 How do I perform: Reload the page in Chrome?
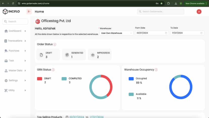13,3
